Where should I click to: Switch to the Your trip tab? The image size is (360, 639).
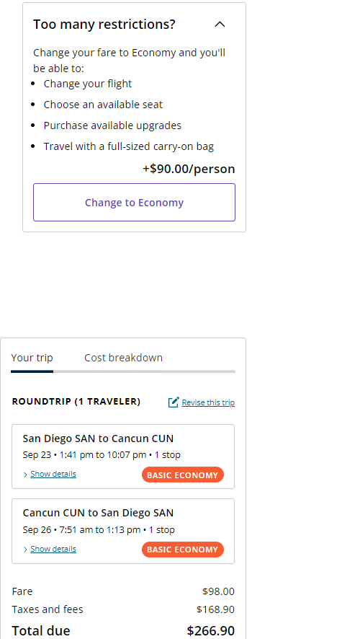point(32,358)
